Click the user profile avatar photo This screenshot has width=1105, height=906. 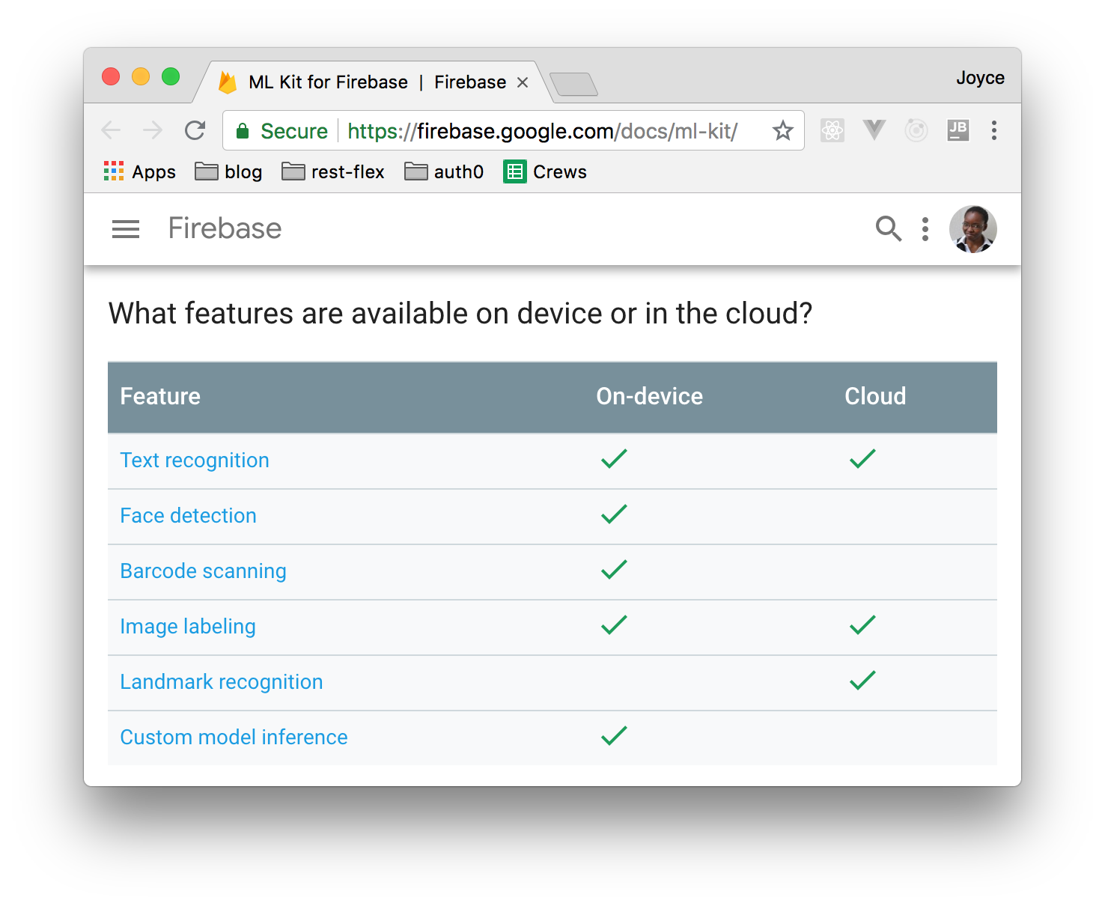[x=972, y=229]
